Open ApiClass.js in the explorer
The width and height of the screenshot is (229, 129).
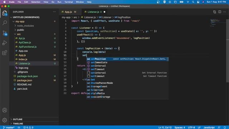pyautogui.click(x=25, y=42)
